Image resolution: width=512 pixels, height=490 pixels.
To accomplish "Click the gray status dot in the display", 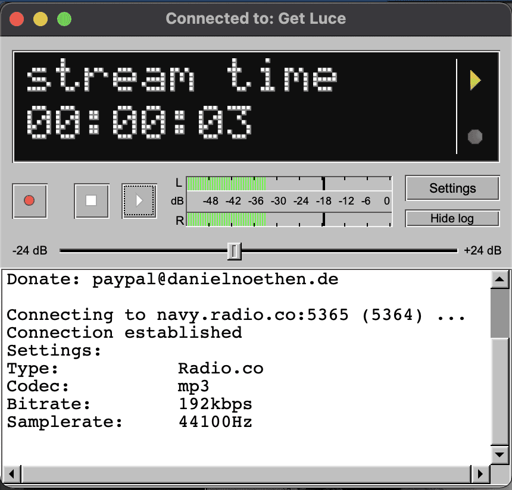I will [x=474, y=137].
